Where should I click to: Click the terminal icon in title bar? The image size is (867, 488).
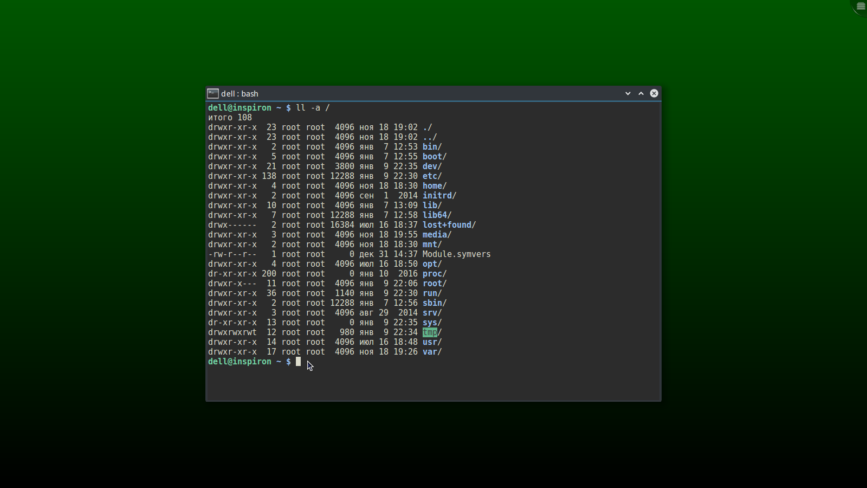pos(213,93)
